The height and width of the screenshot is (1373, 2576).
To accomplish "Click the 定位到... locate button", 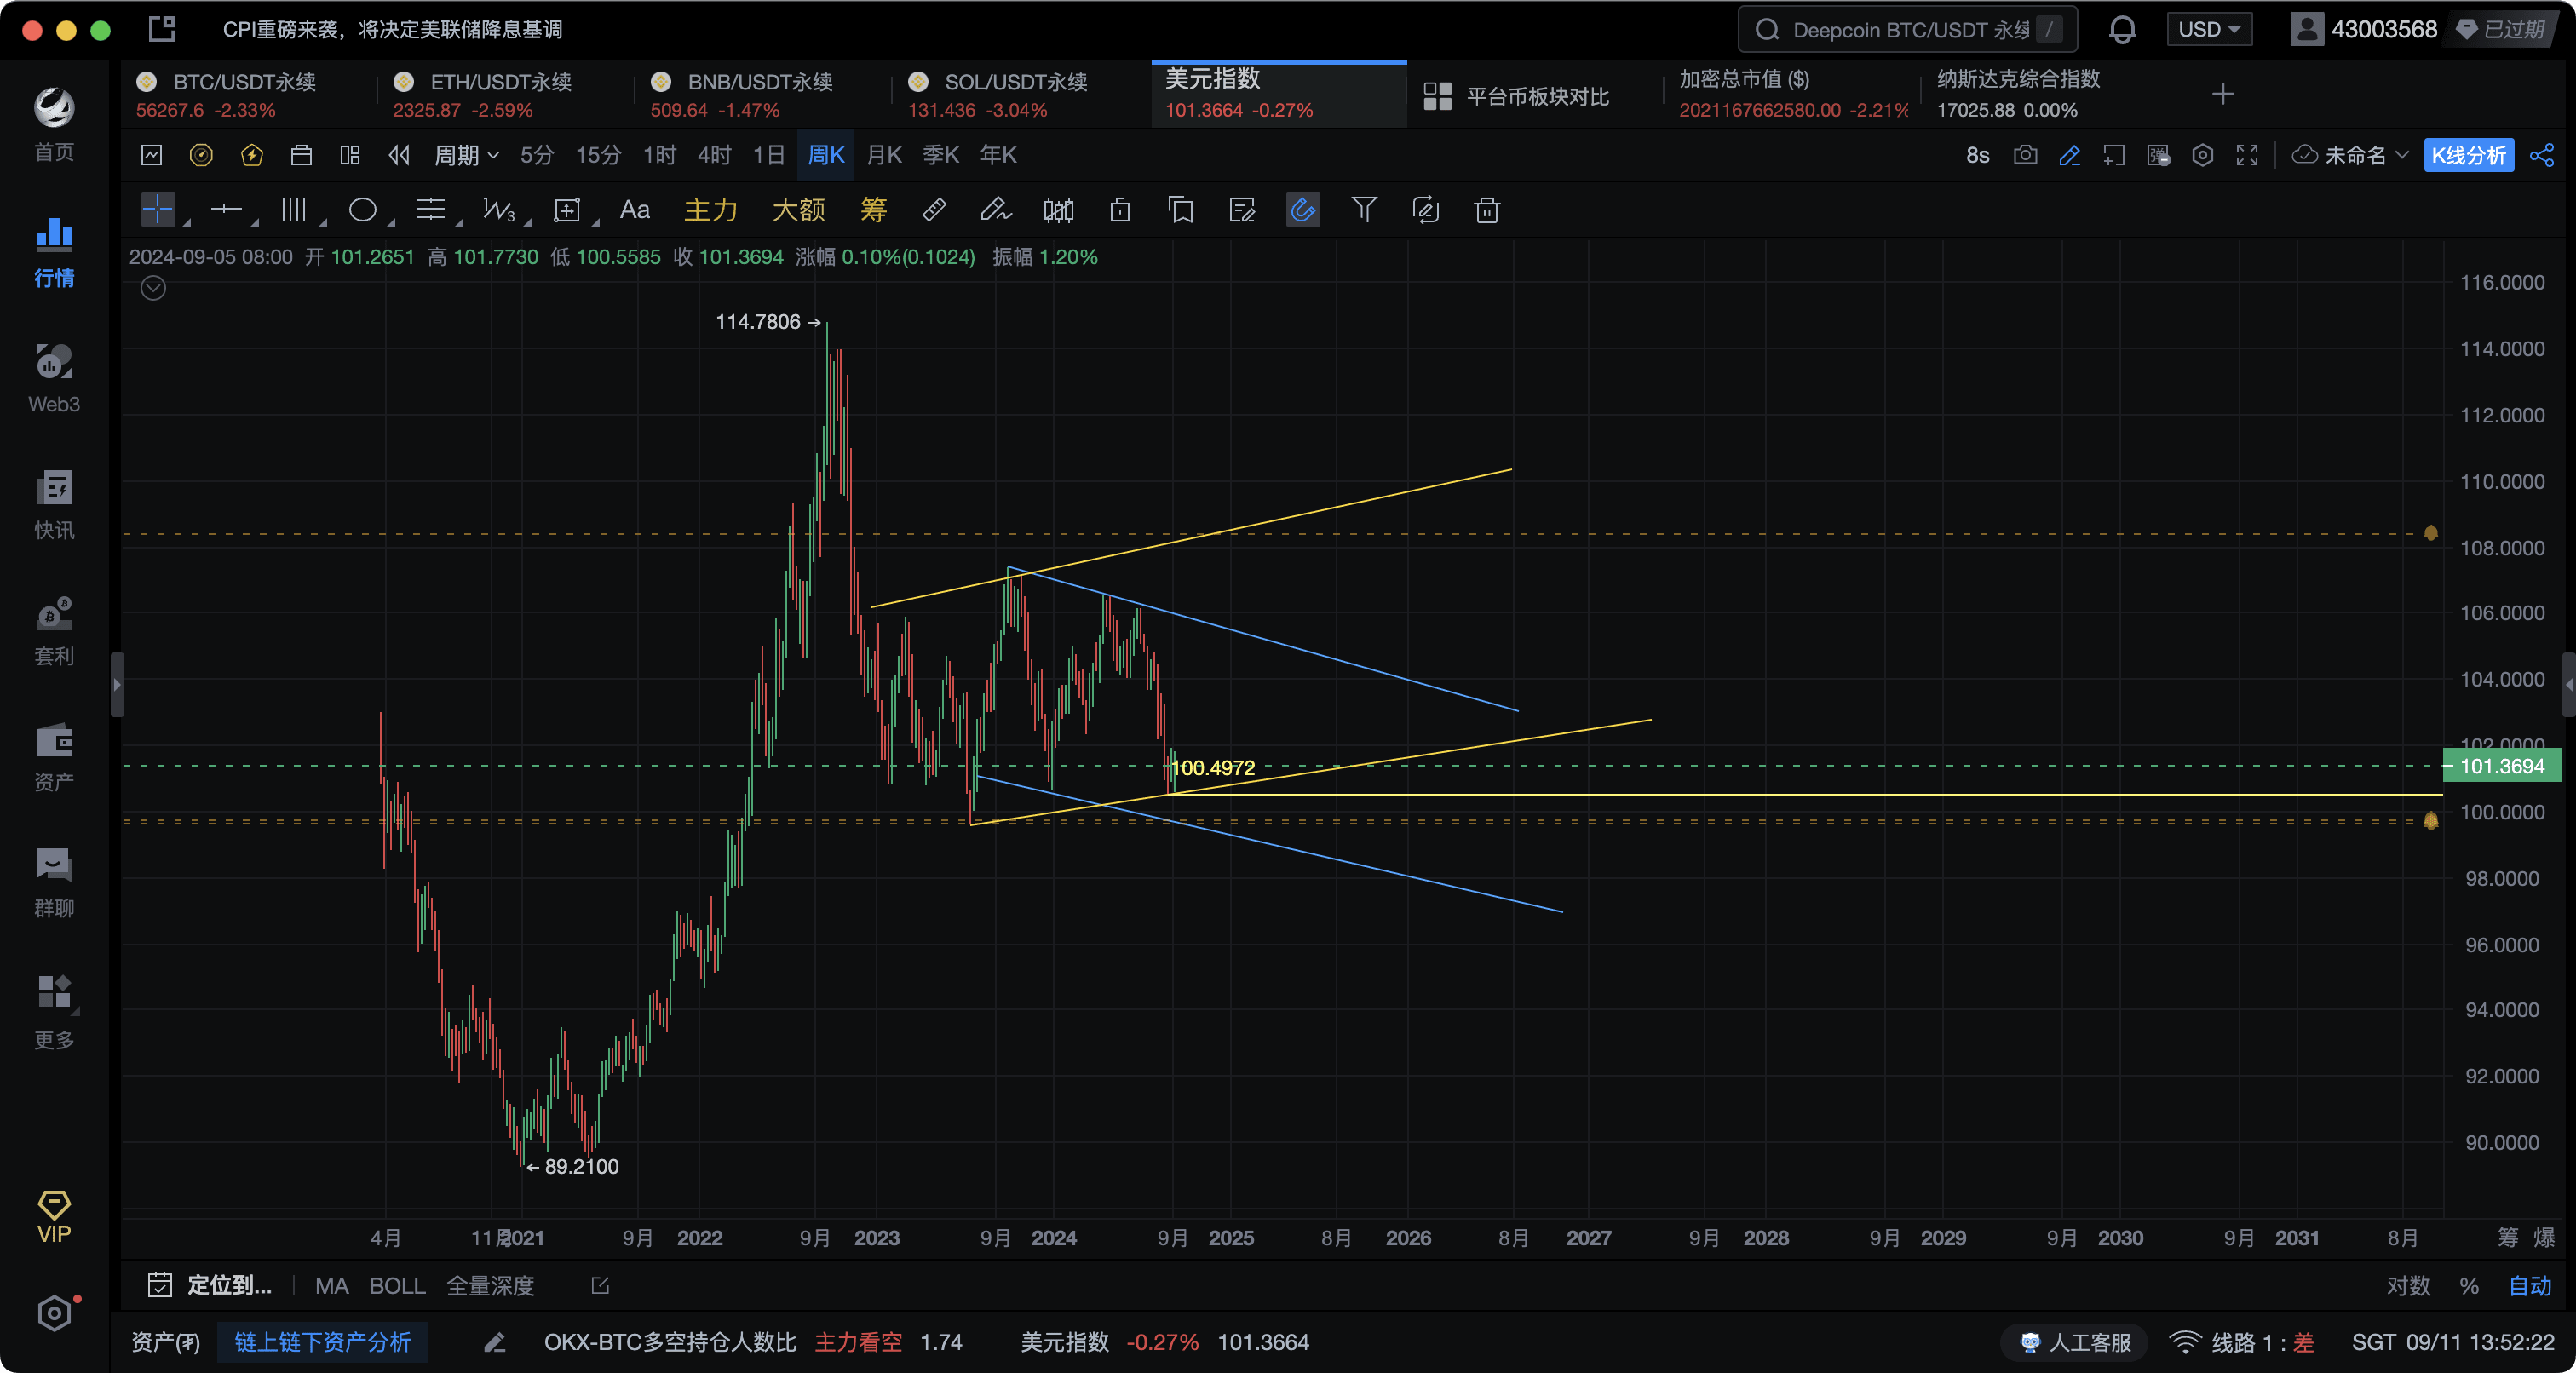I will coord(210,1285).
